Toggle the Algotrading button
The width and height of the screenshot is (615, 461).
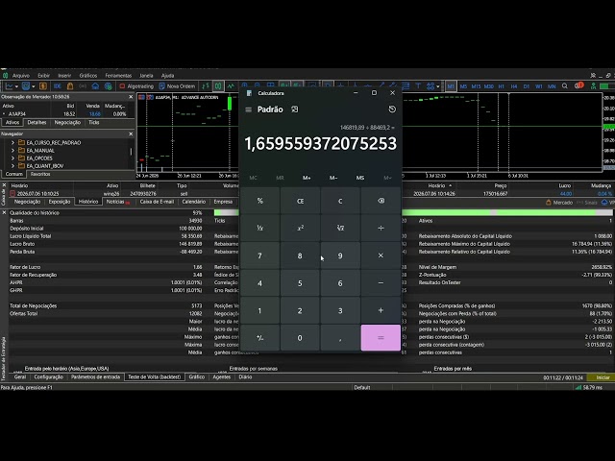[136, 85]
